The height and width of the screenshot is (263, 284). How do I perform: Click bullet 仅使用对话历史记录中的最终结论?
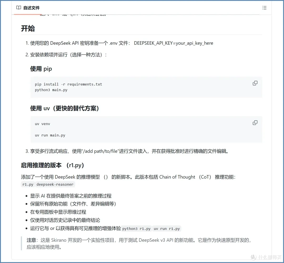point(65,220)
